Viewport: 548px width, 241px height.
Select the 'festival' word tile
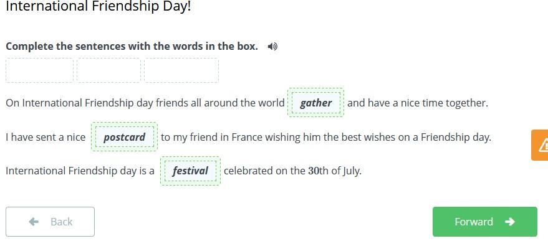(x=191, y=171)
